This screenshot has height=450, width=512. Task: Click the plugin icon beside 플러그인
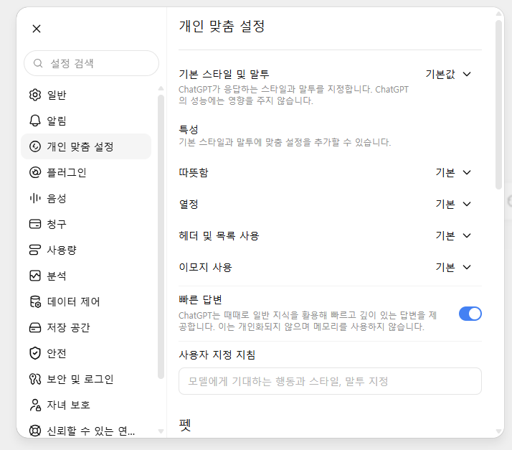pyautogui.click(x=35, y=172)
